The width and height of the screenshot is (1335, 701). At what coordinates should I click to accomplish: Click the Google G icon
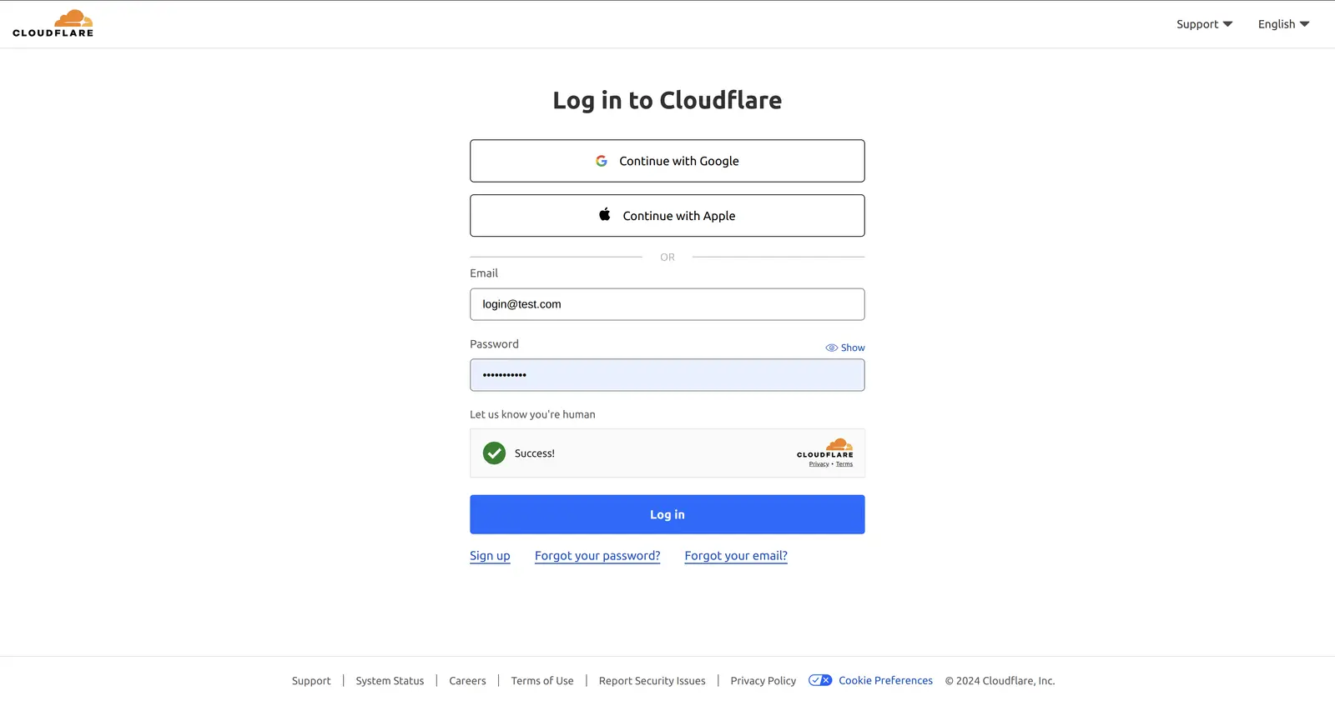coord(602,161)
